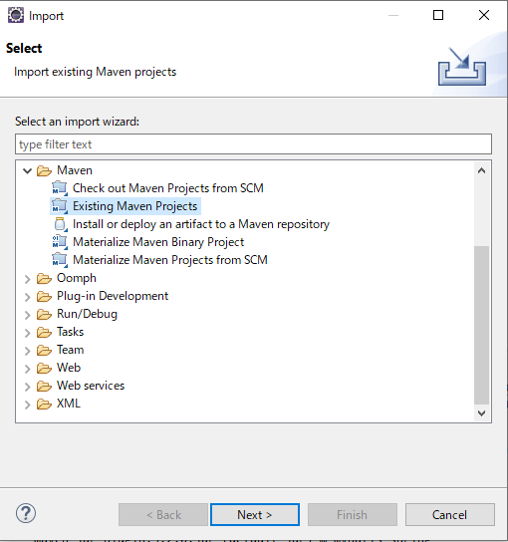508x542 pixels.
Task: Dismiss the dialog with Cancel
Action: coord(449,515)
